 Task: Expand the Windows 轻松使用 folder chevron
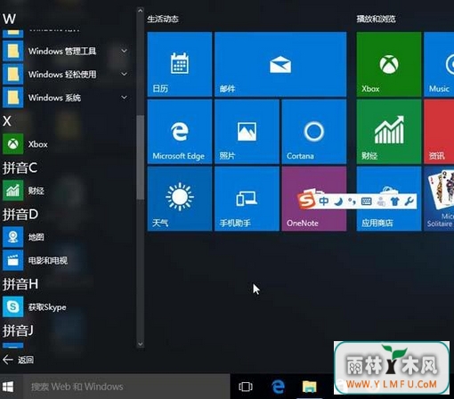[x=124, y=74]
